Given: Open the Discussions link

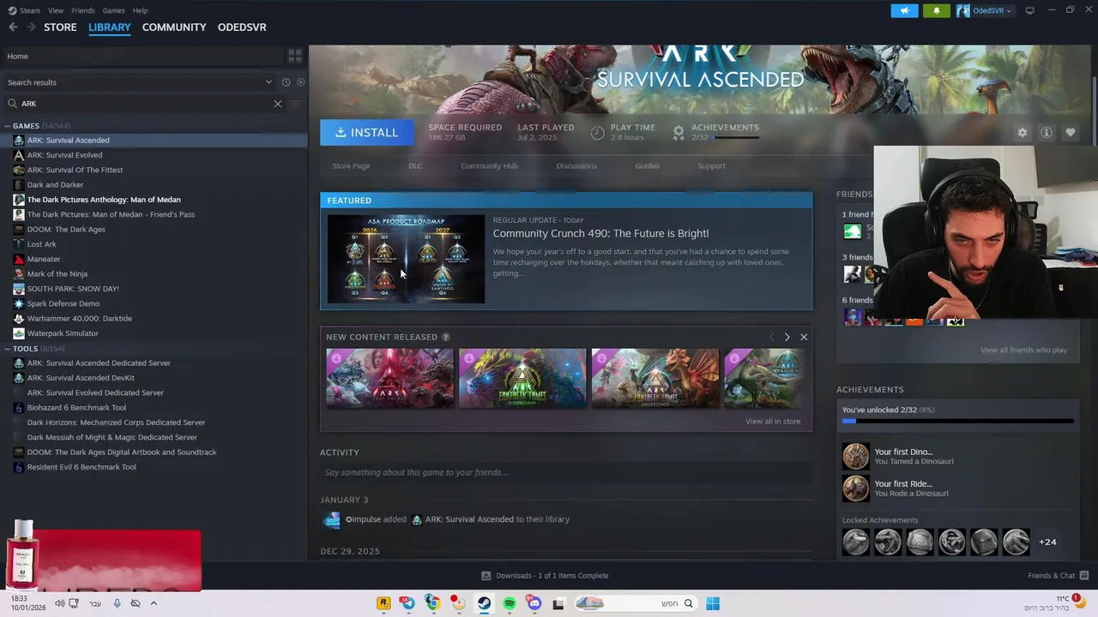Looking at the screenshot, I should point(576,166).
